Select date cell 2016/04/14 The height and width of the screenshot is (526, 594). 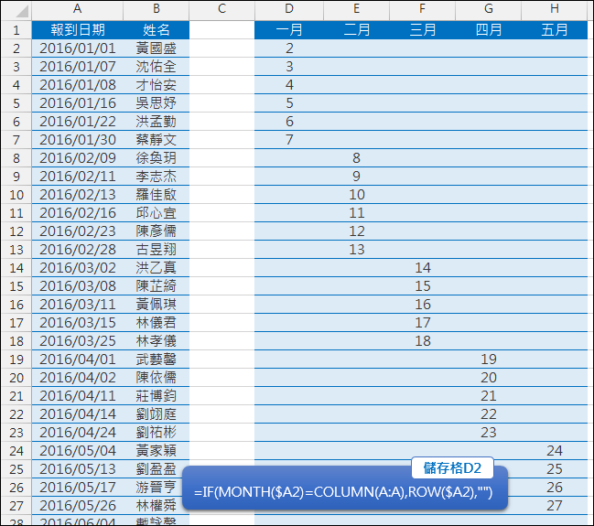77,414
